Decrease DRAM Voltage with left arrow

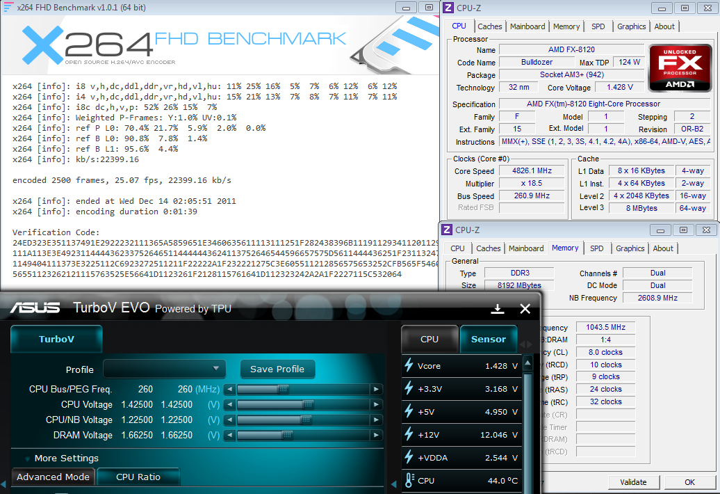click(229, 435)
